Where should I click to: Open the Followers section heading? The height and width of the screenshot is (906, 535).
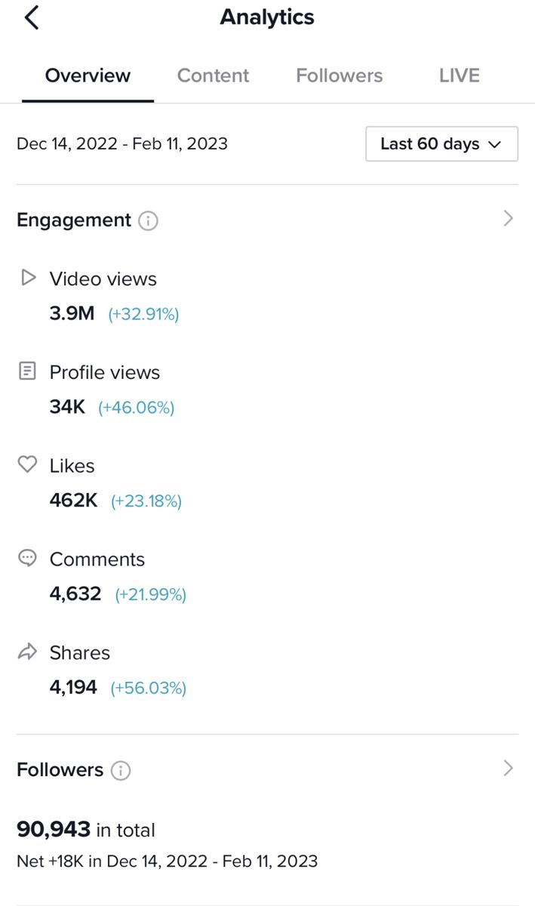tap(60, 770)
